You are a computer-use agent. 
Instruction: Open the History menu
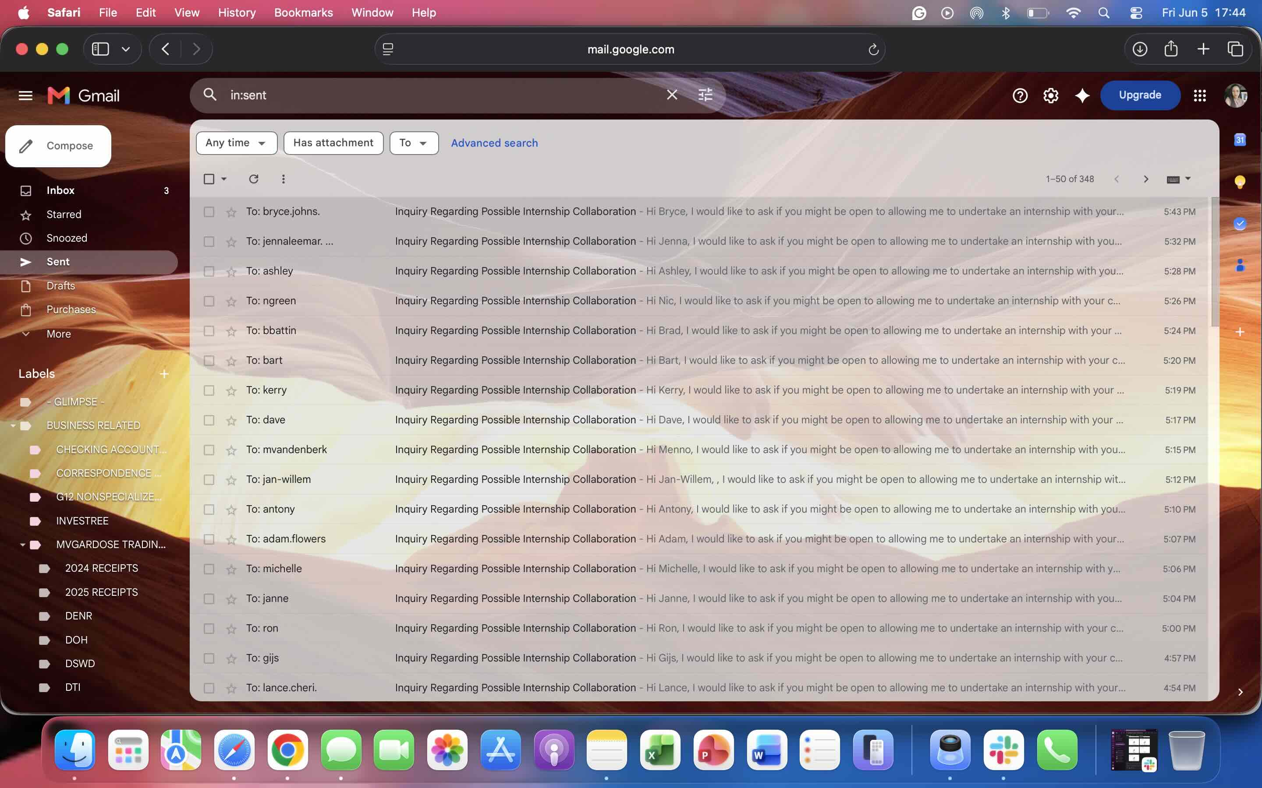point(236,13)
